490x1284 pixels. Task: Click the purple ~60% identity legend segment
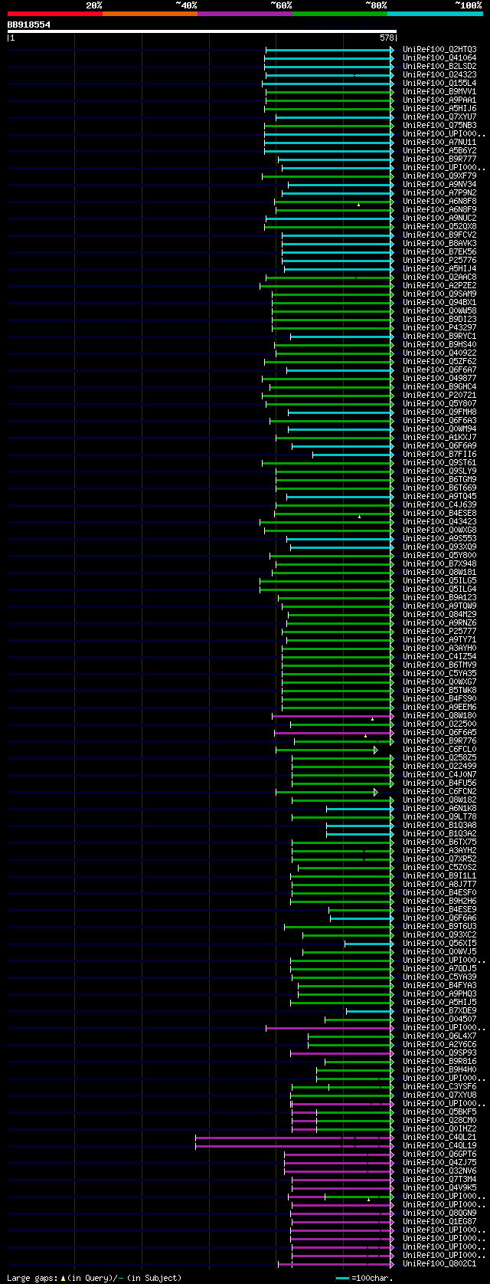coord(244,14)
